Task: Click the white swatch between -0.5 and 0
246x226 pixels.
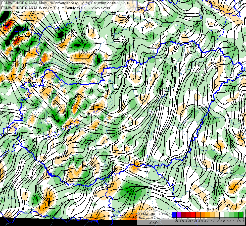Action: [222, 215]
